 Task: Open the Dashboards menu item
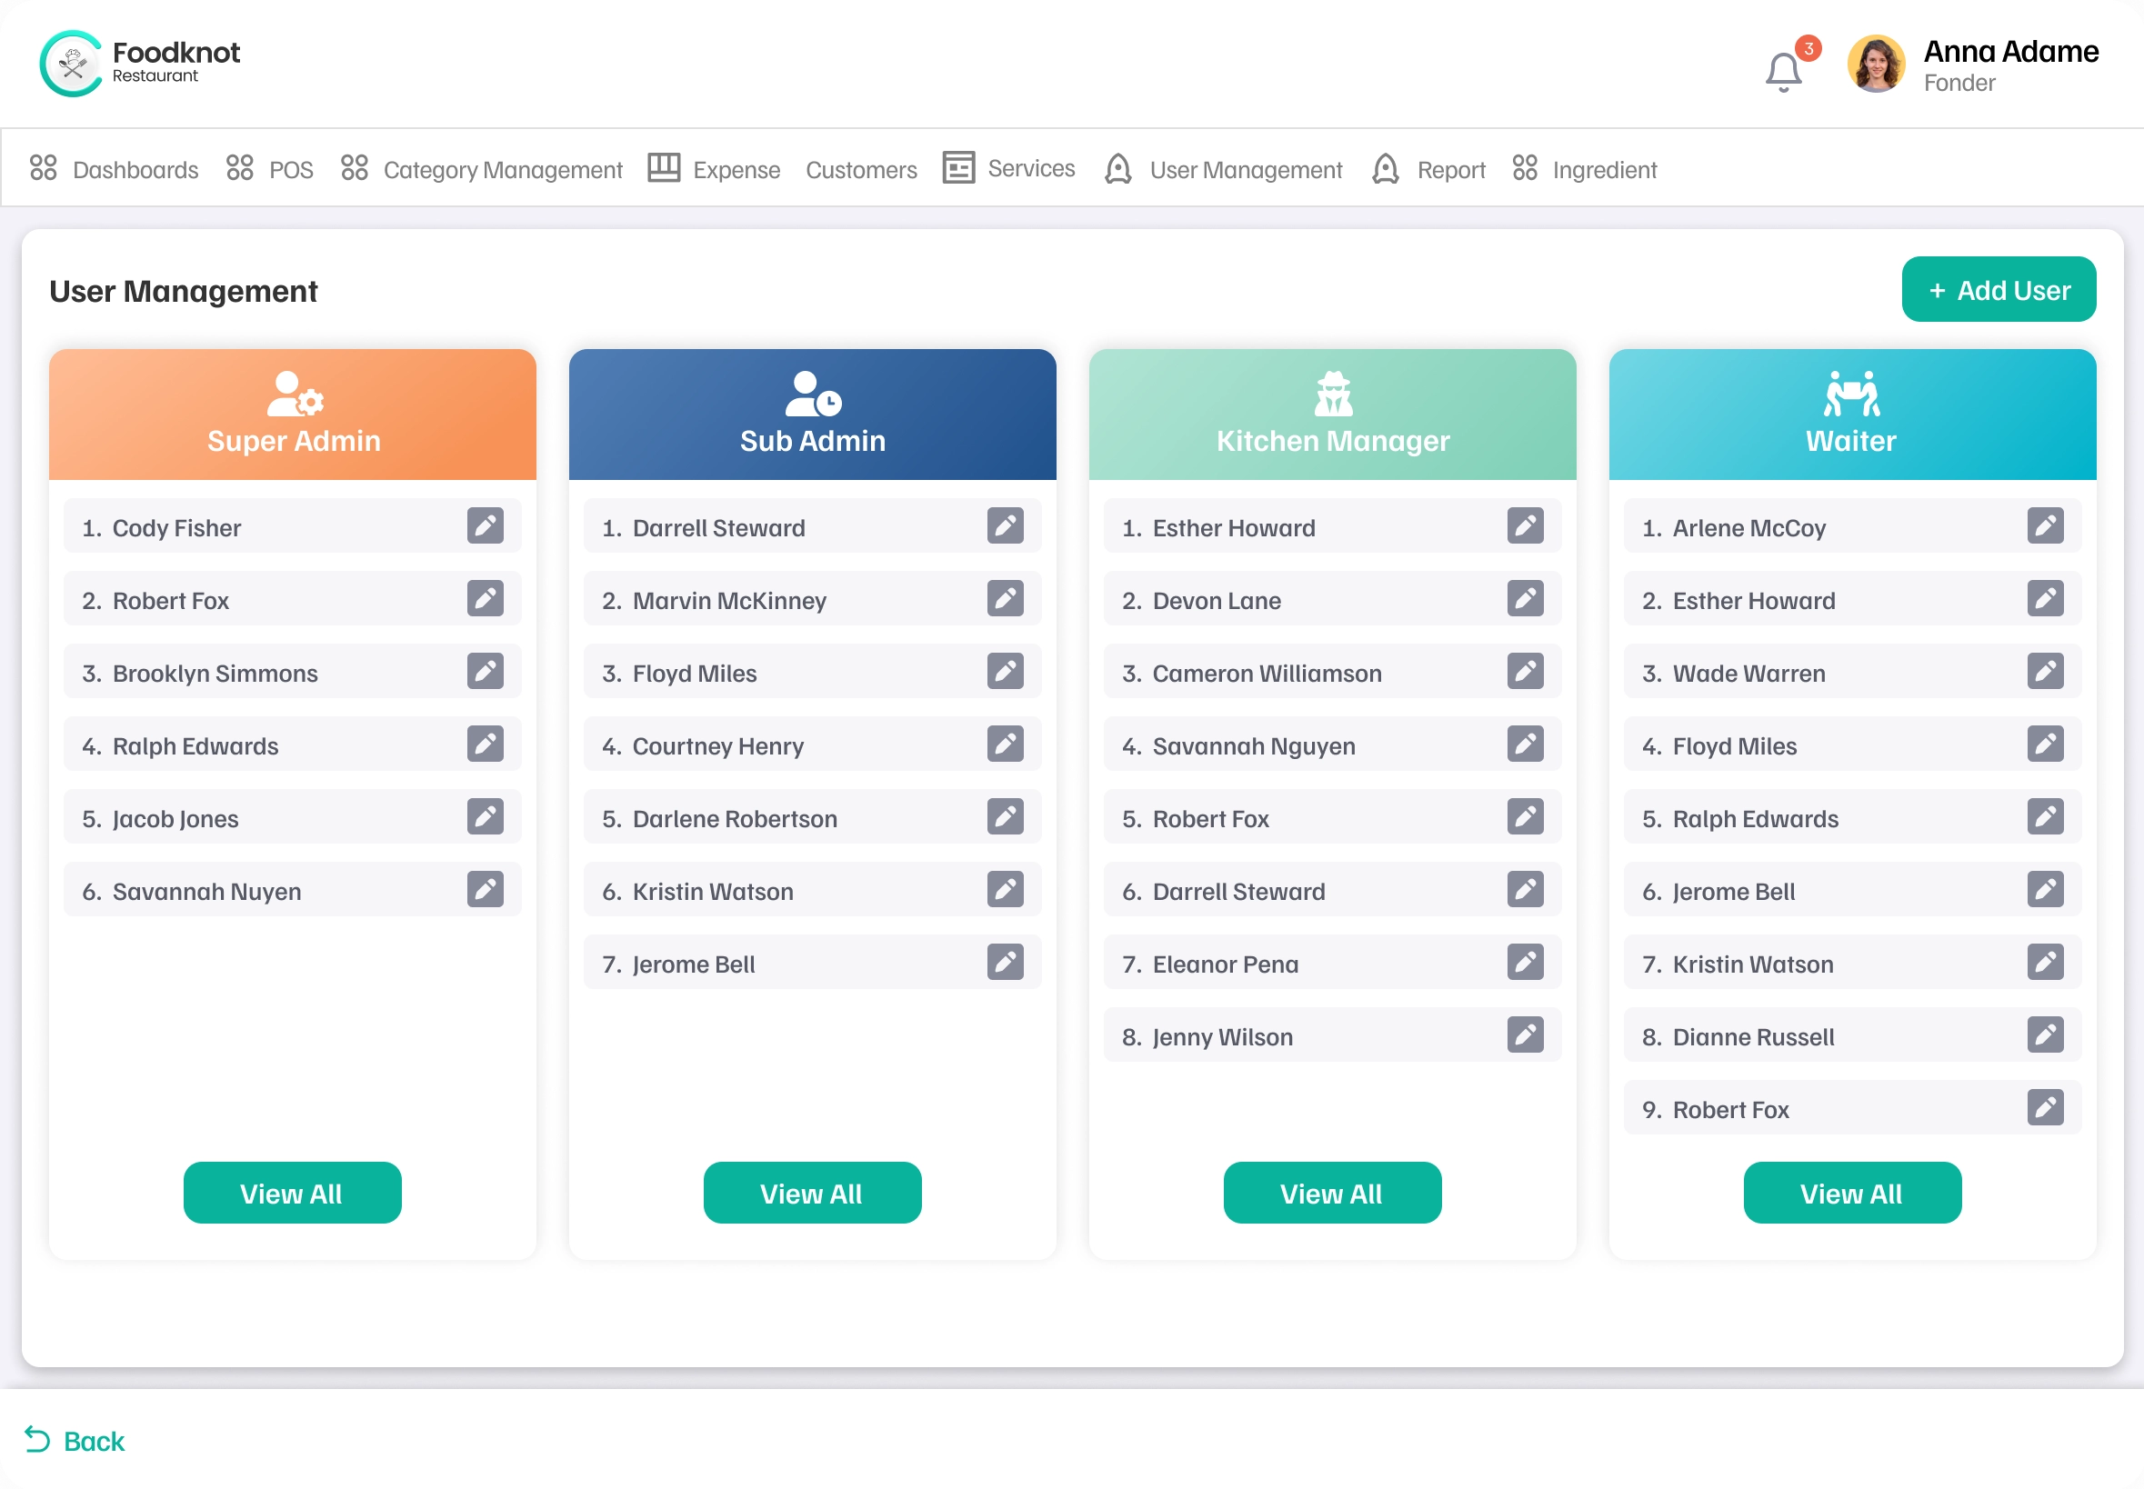coord(135,169)
